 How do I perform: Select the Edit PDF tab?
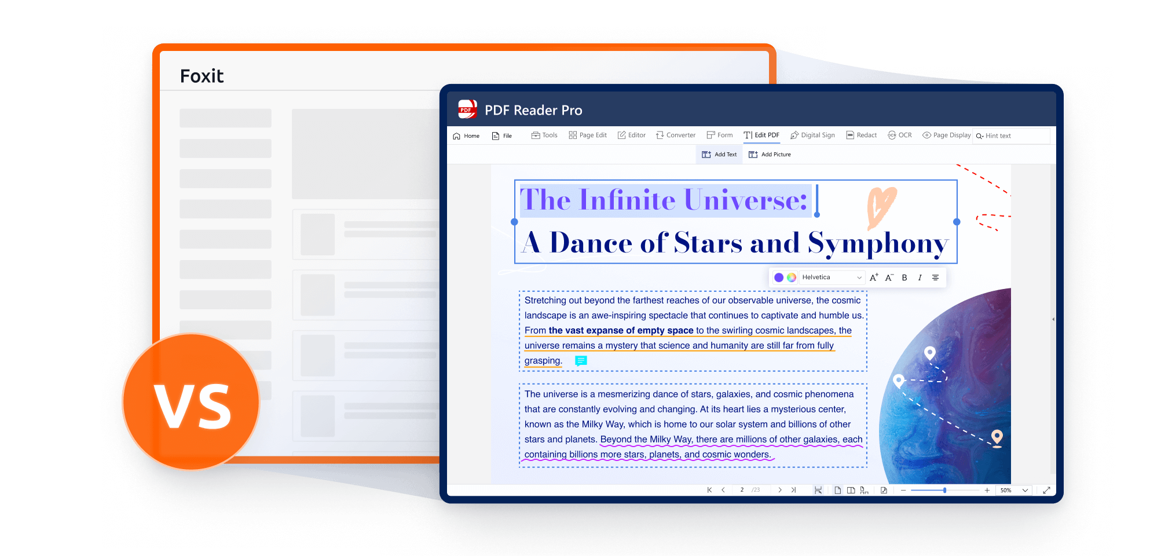(761, 135)
